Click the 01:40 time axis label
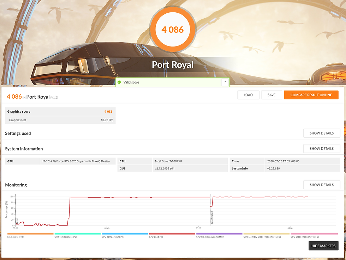This screenshot has height=260, width=346. 107,228
